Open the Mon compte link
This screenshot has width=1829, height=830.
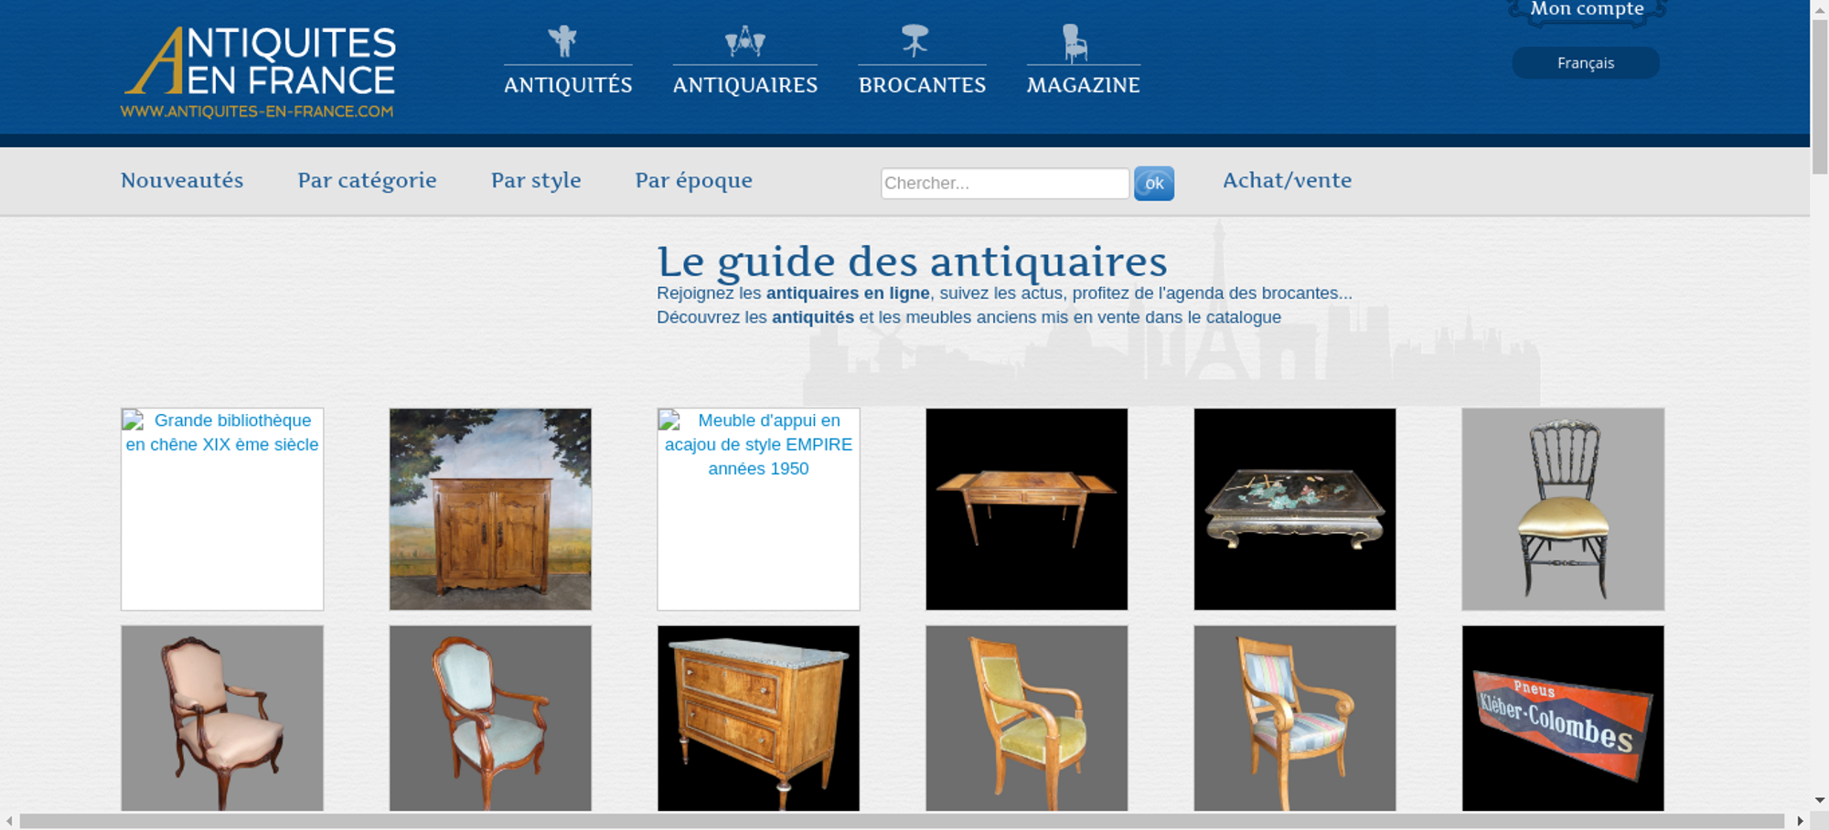pyautogui.click(x=1587, y=10)
